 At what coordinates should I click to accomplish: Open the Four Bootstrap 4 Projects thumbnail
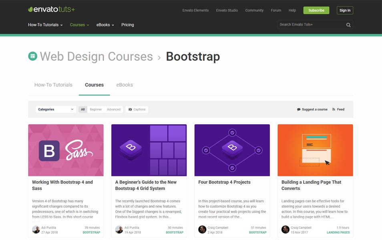click(232, 150)
